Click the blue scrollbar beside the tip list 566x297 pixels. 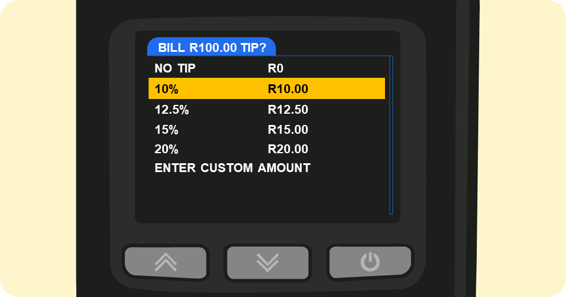point(391,136)
